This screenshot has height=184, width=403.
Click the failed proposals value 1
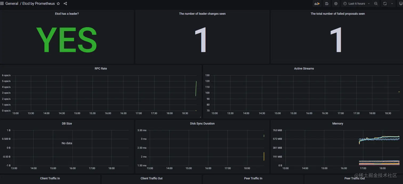click(336, 40)
